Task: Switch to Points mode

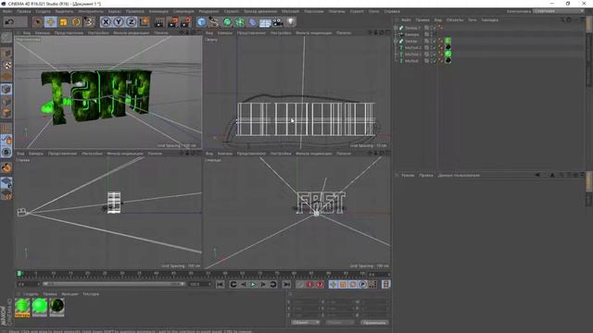Action: [x=6, y=89]
